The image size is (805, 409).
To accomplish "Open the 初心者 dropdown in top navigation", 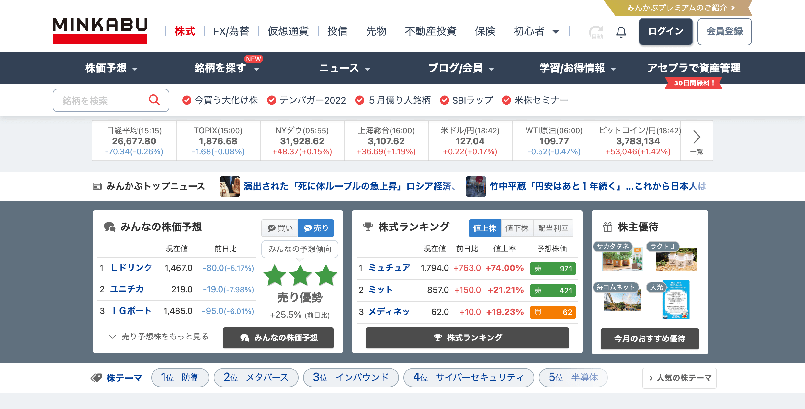I will click(x=536, y=31).
